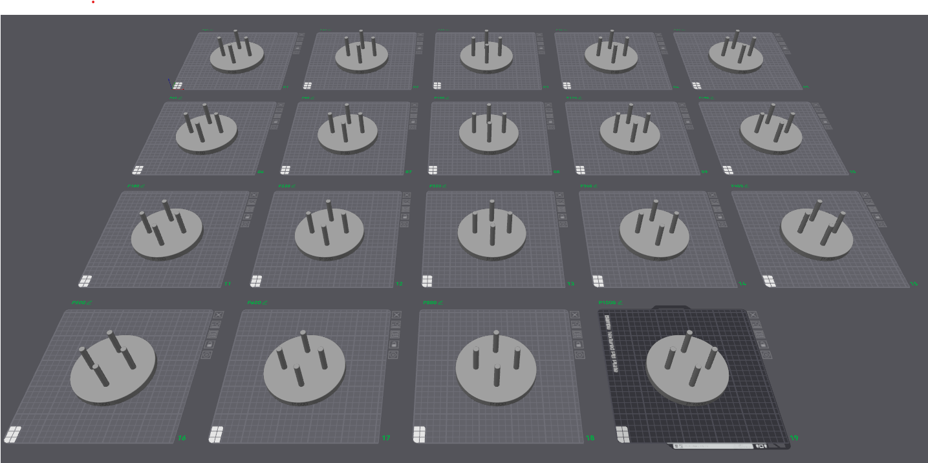Auto-orient objects on plate 19
The image size is (928, 463).
point(755,324)
